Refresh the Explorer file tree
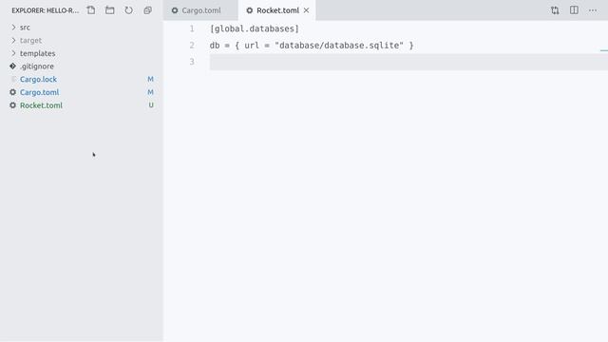Screen dimensions: 608x342 [129, 10]
